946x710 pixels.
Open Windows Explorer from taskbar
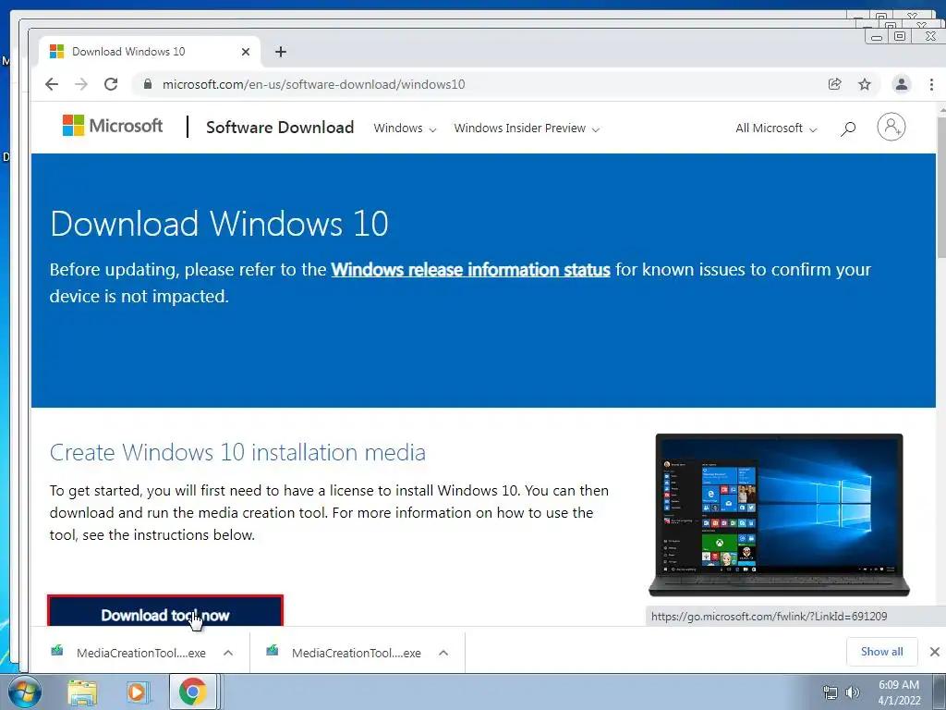(82, 692)
